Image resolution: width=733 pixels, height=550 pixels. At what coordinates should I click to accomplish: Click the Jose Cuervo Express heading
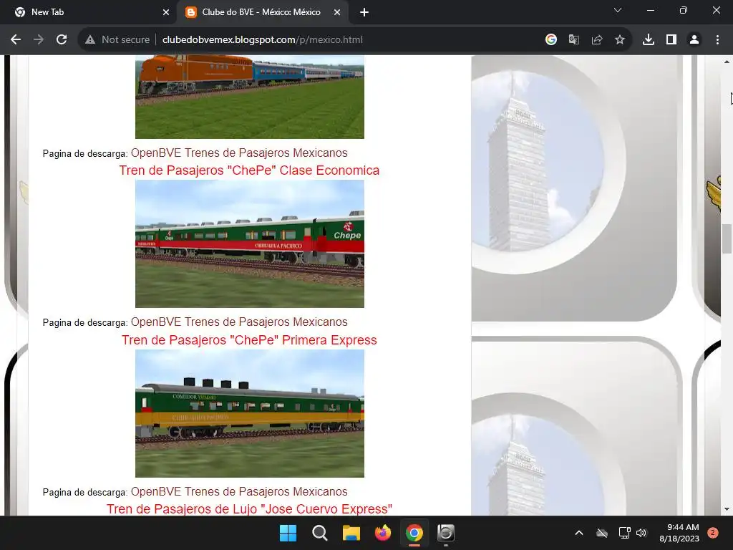(x=249, y=509)
